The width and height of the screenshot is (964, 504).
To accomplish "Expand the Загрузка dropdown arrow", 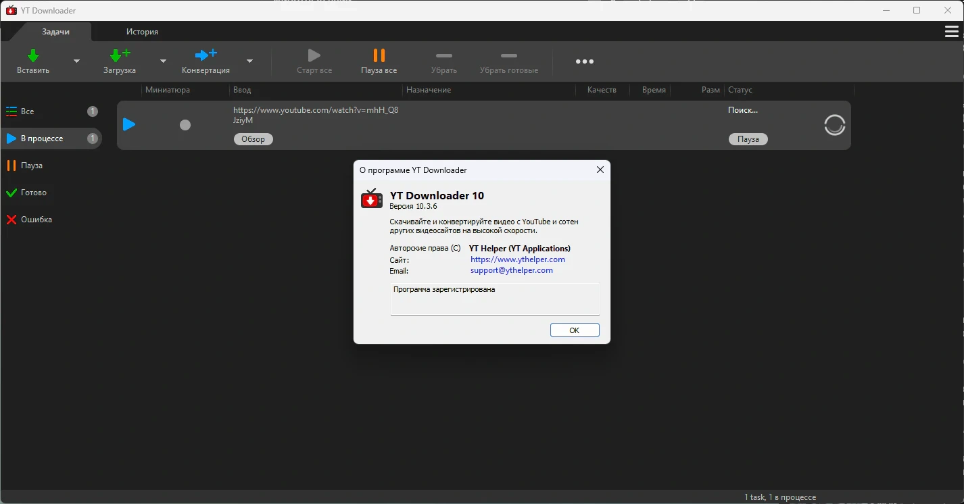I will 163,61.
